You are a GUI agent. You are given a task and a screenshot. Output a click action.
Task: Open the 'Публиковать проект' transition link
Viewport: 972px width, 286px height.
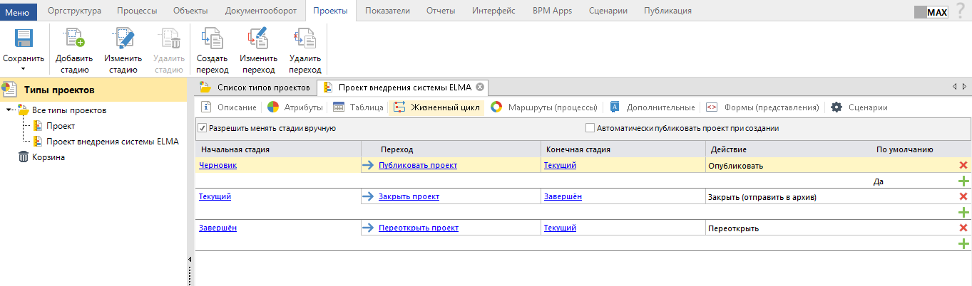(x=417, y=165)
